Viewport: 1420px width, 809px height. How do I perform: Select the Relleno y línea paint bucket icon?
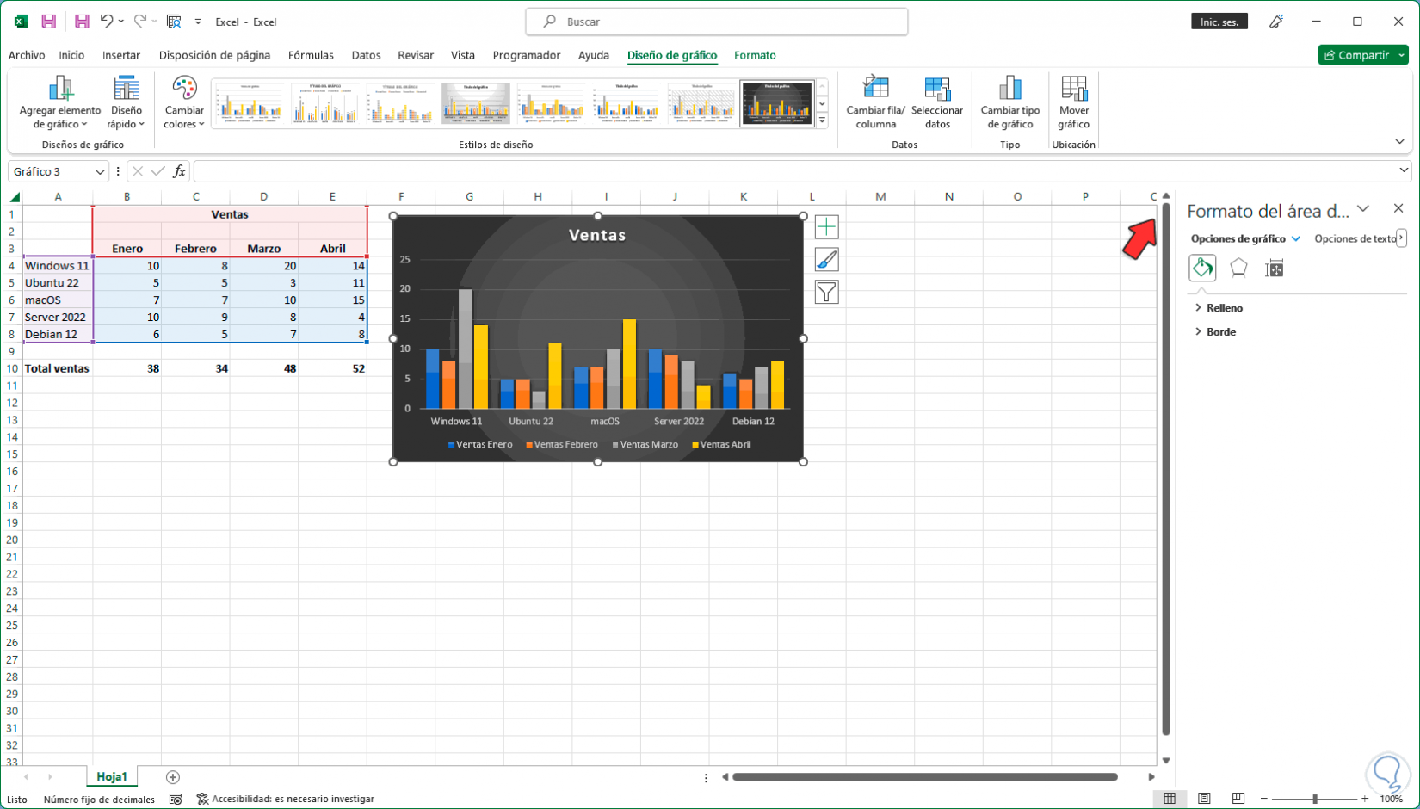(1202, 268)
